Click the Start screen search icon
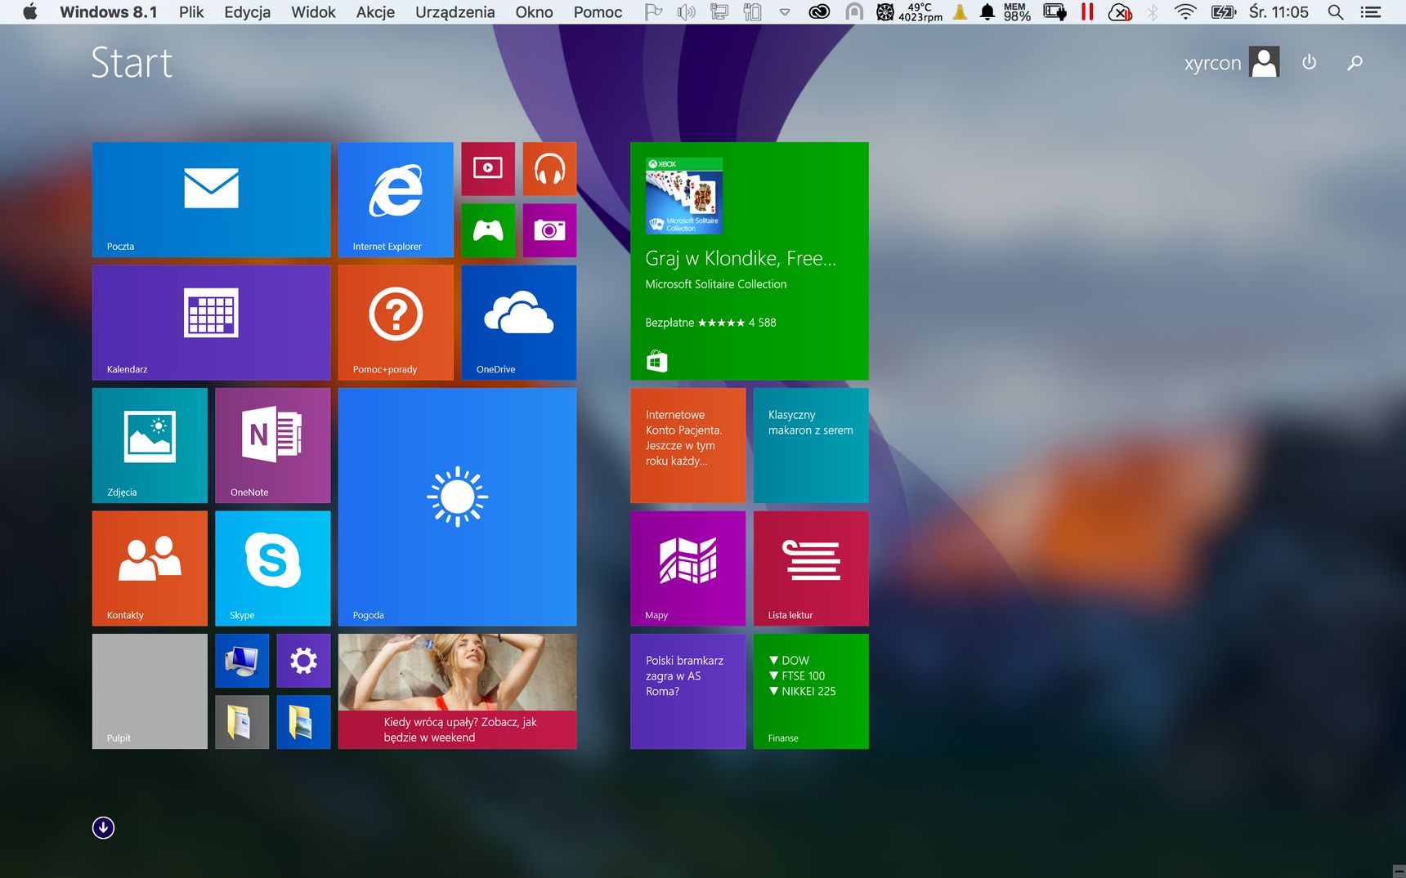 tap(1355, 62)
